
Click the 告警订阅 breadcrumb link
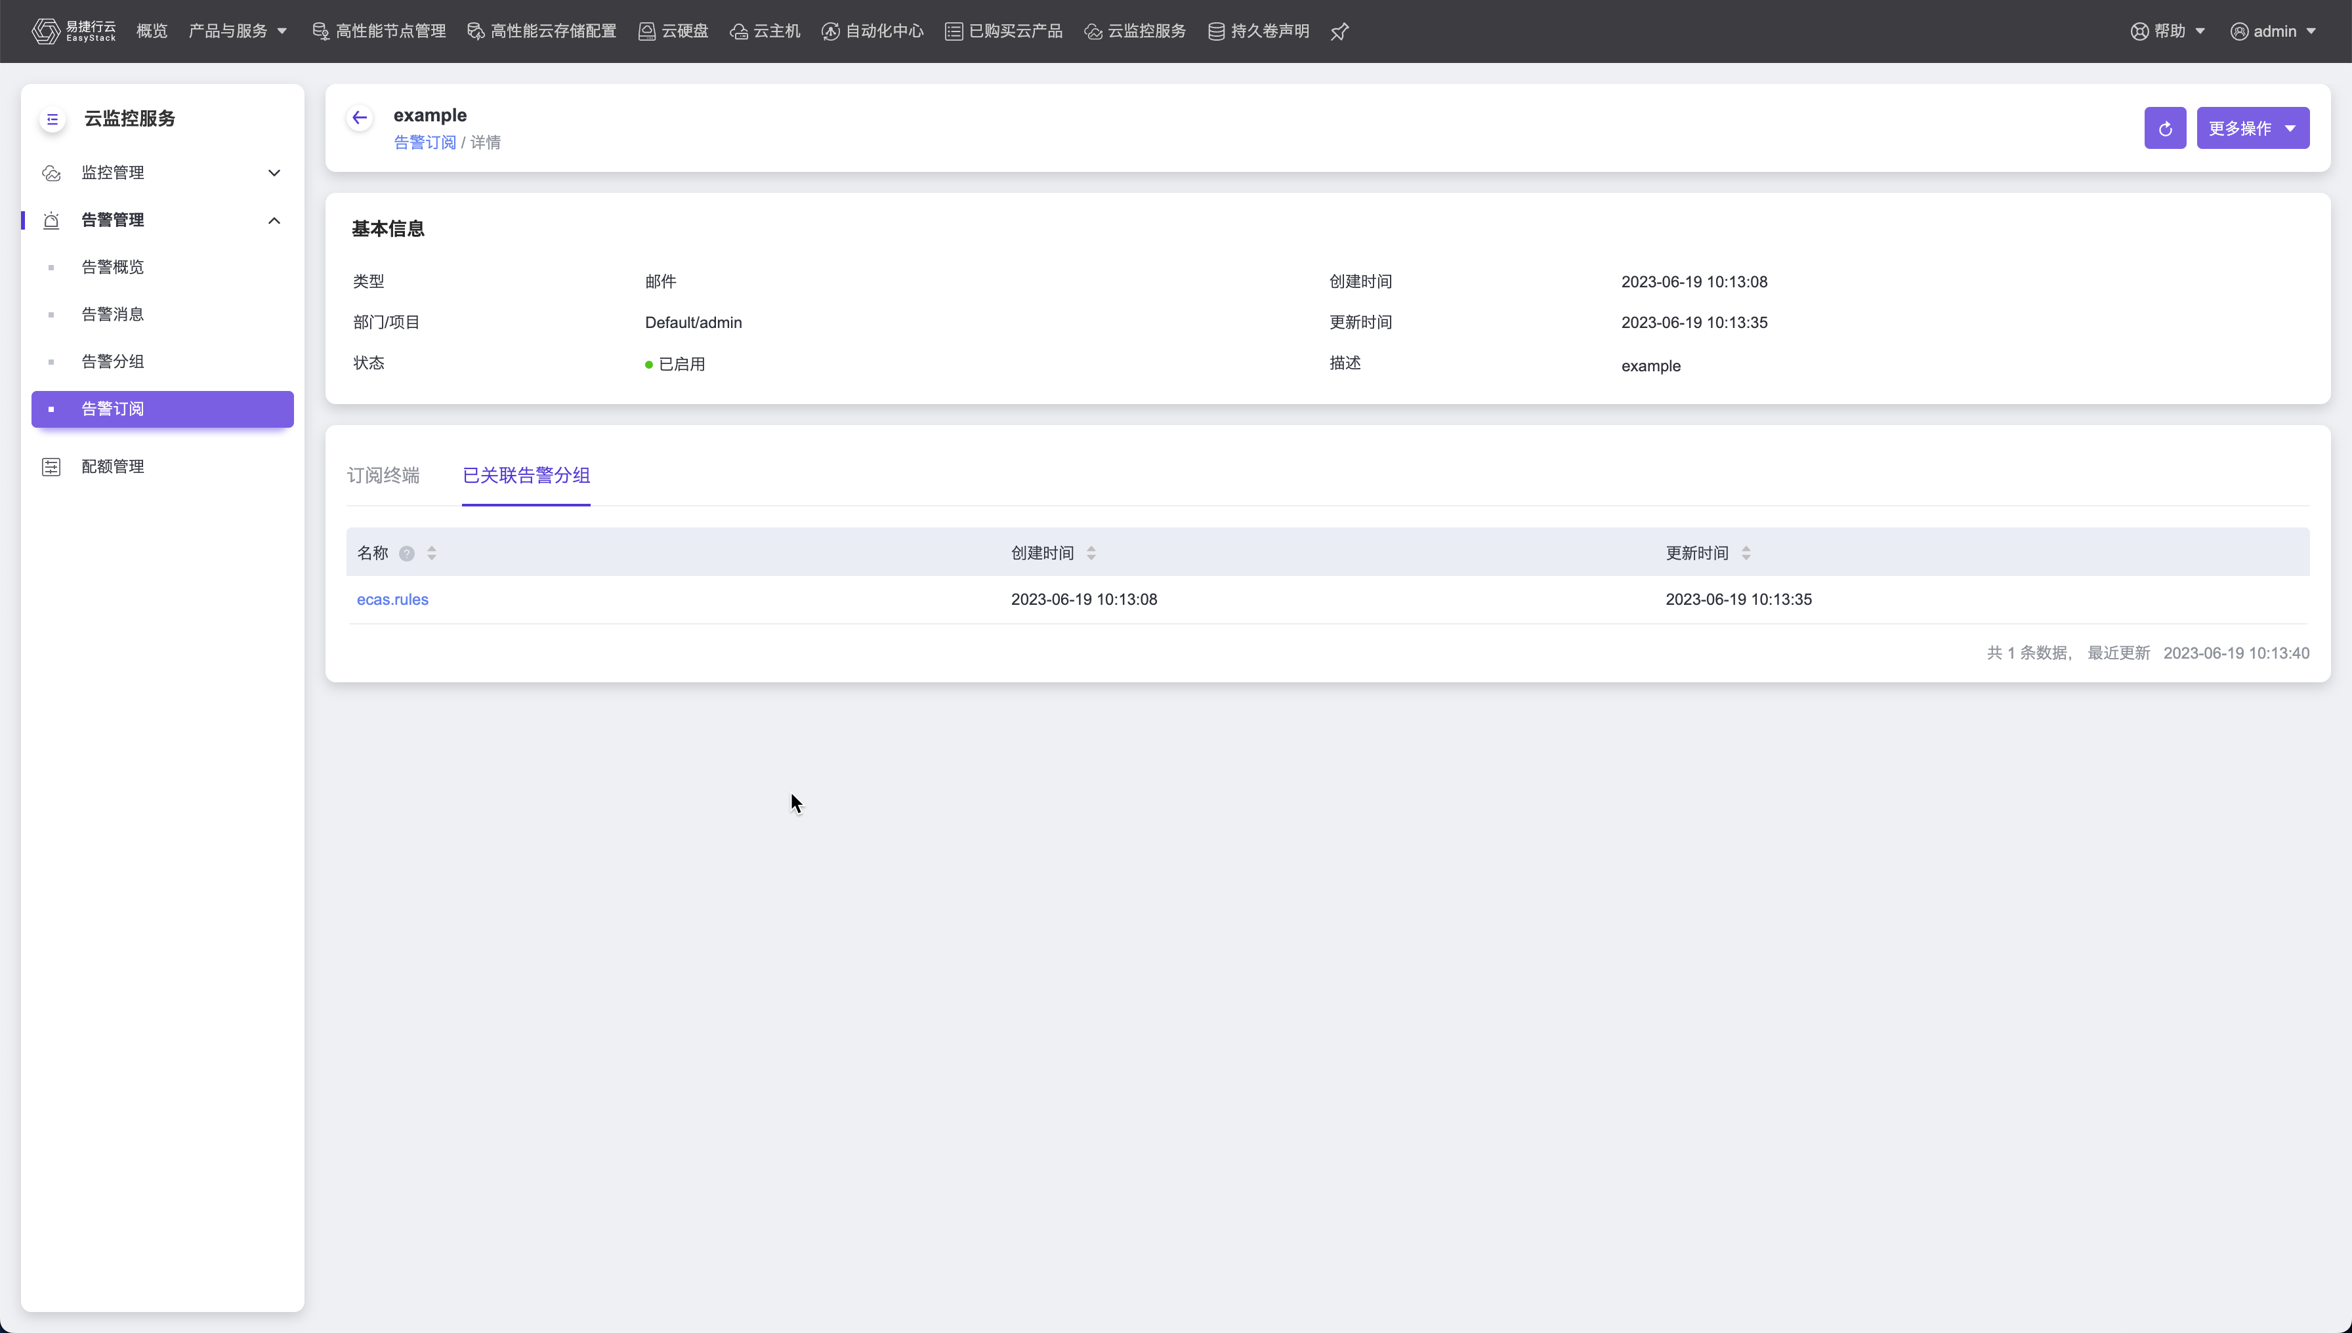(x=424, y=143)
